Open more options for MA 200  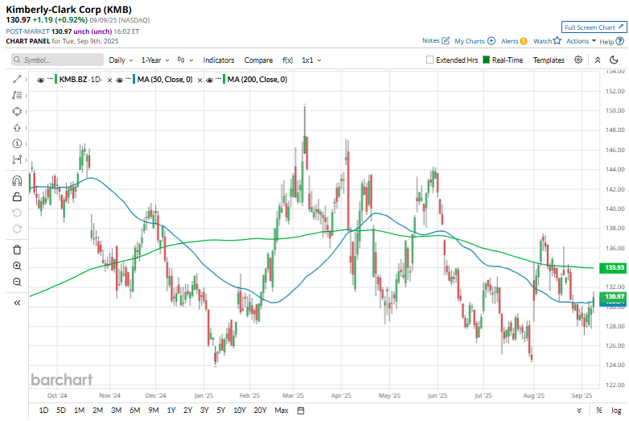tap(218, 78)
